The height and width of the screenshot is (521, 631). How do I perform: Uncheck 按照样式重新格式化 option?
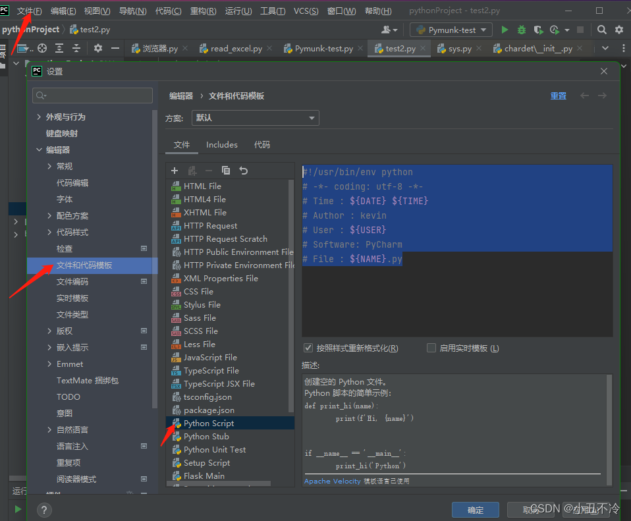308,348
